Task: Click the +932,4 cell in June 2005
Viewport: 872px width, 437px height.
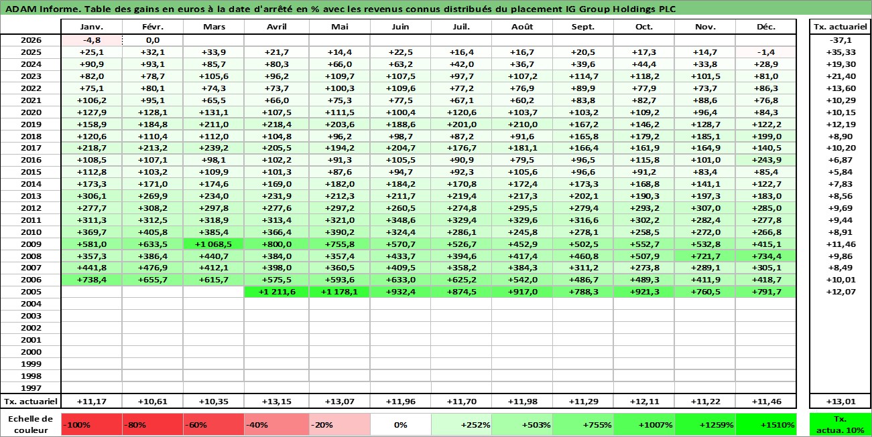Action: pyautogui.click(x=400, y=292)
